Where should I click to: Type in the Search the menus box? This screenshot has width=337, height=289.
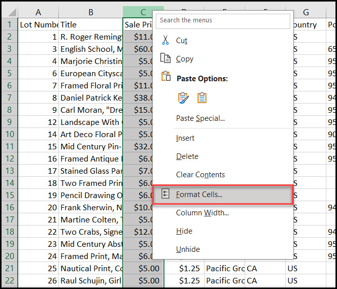[223, 20]
